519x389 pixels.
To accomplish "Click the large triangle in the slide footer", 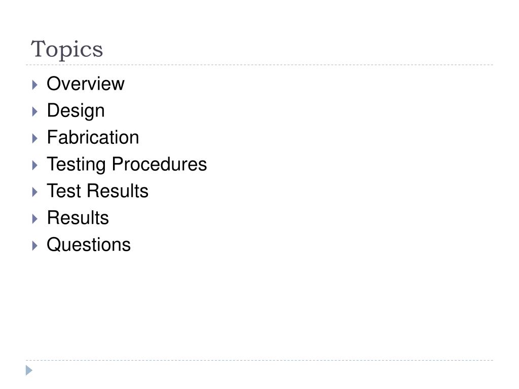I will pos(29,370).
